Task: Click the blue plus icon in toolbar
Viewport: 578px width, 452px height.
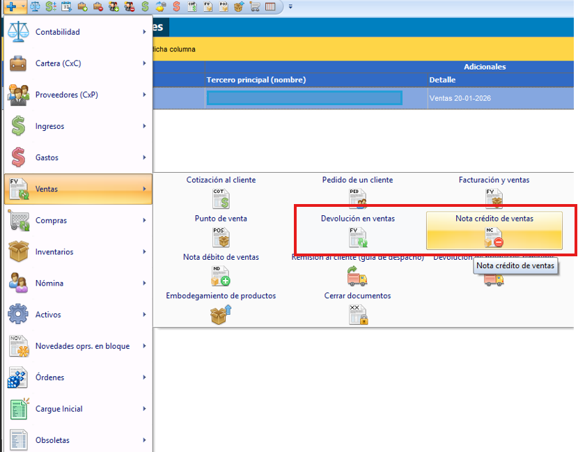Action: (x=10, y=7)
